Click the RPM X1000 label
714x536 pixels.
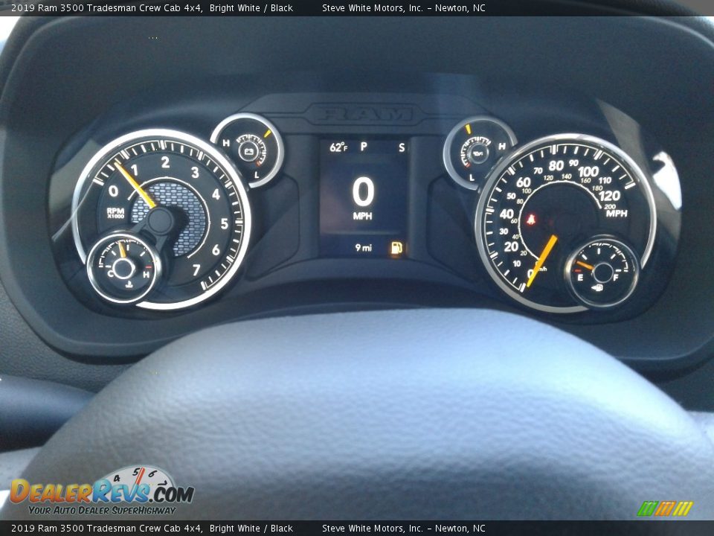(115, 213)
